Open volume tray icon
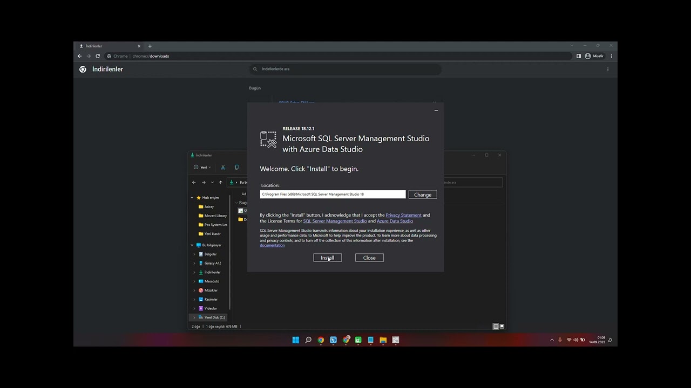This screenshot has height=388, width=691. pyautogui.click(x=575, y=340)
